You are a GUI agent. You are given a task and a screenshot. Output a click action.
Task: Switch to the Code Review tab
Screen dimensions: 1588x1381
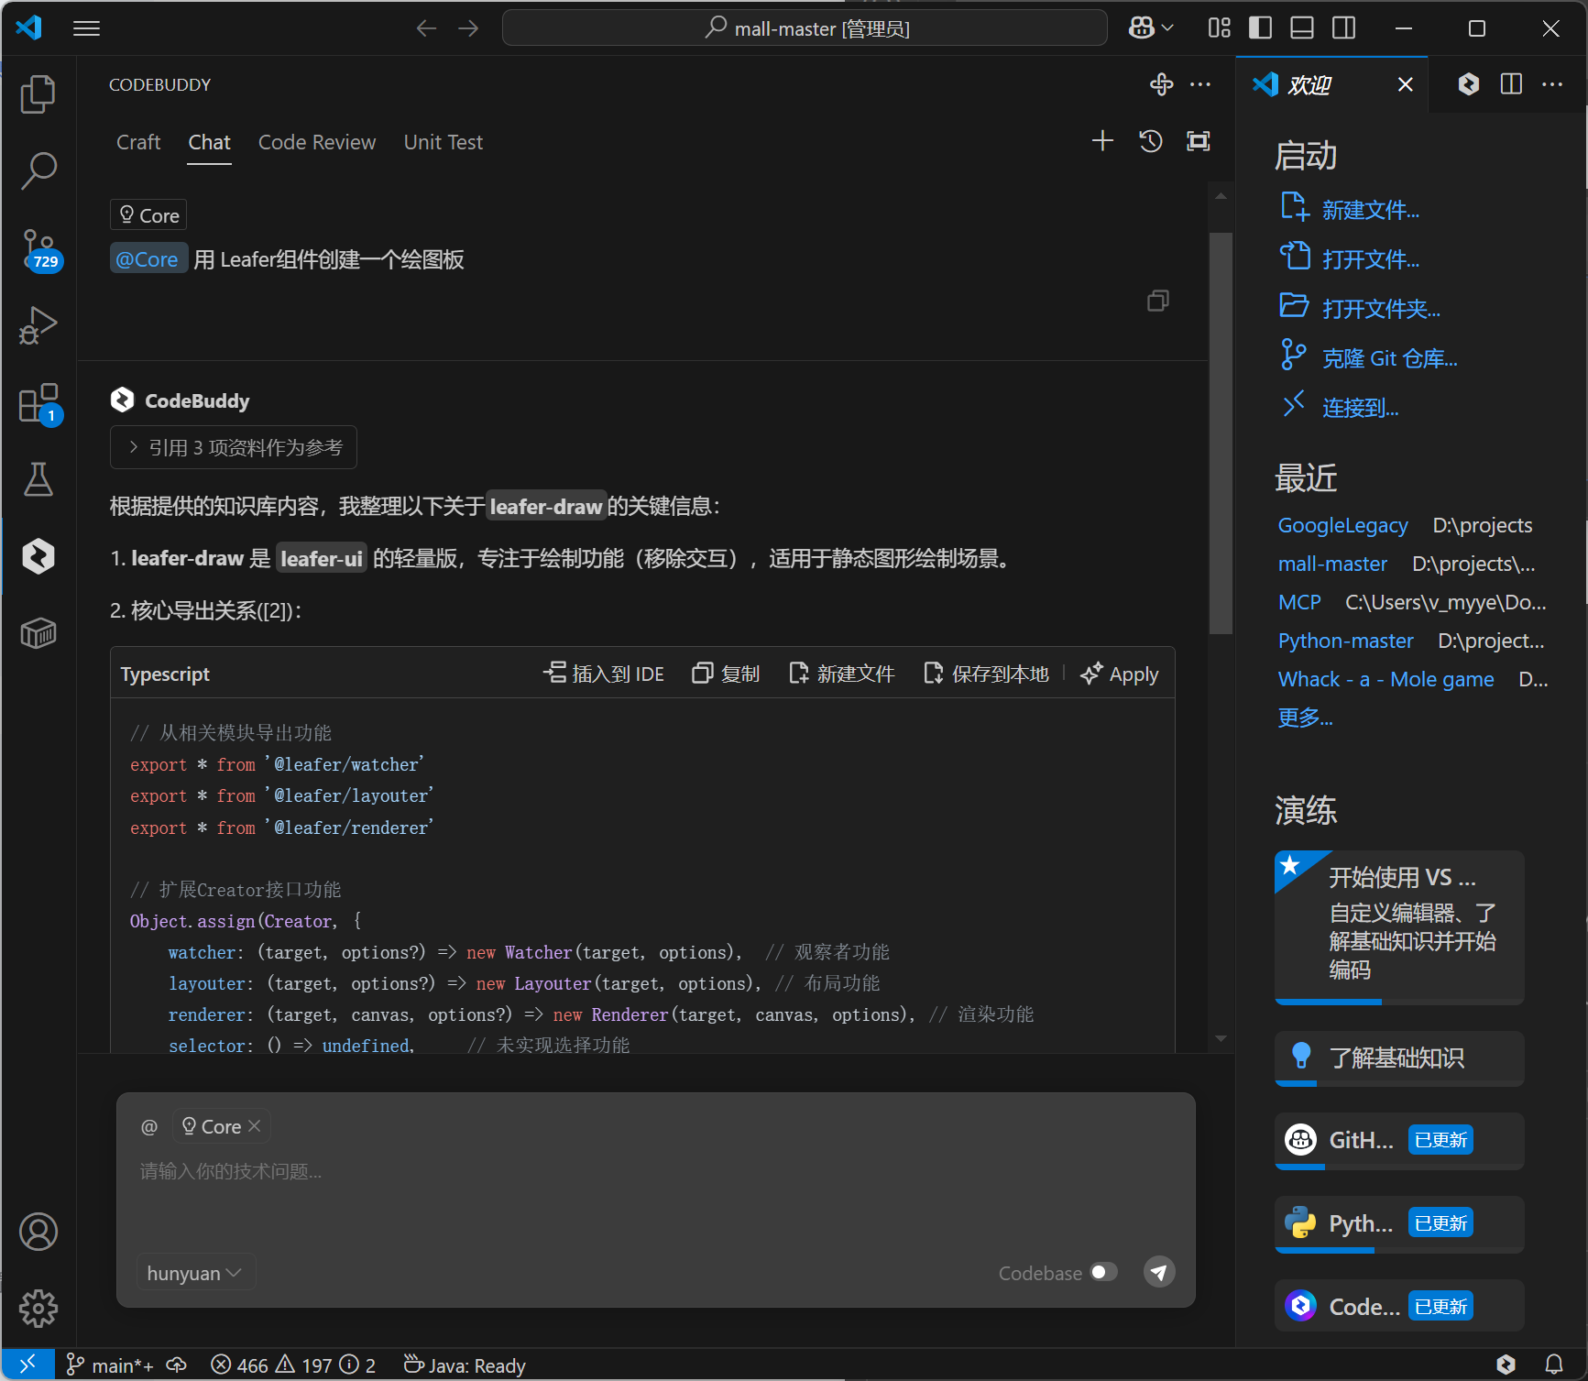pyautogui.click(x=317, y=142)
